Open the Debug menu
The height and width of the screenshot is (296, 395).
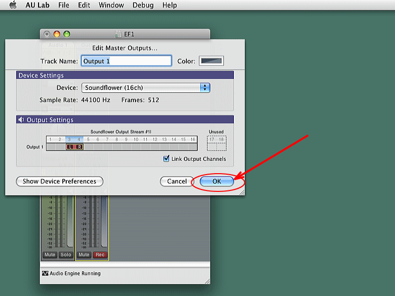pyautogui.click(x=143, y=5)
